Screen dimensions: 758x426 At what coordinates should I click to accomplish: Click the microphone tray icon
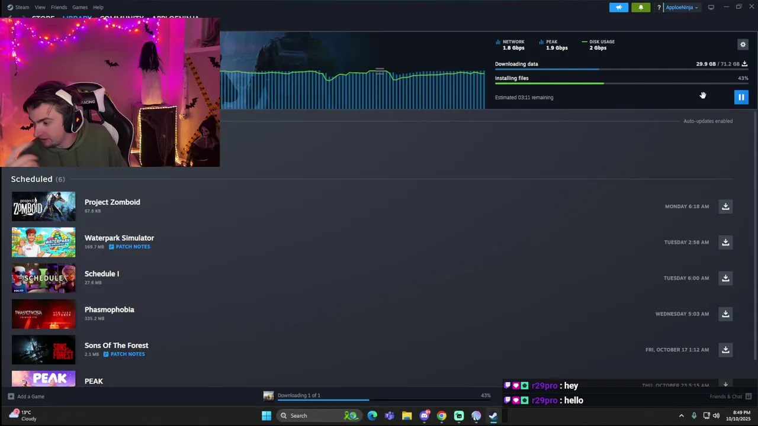[693, 415]
